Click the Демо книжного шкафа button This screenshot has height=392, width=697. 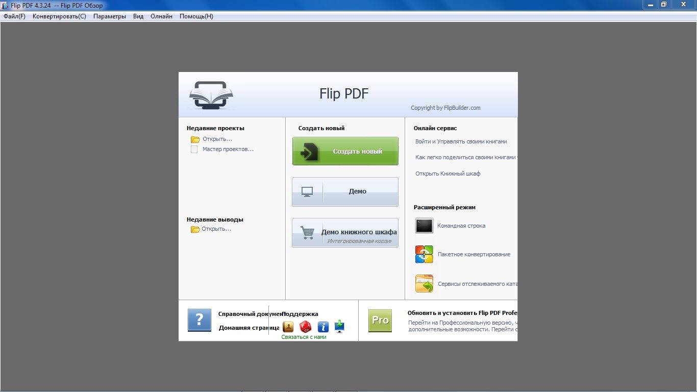345,233
